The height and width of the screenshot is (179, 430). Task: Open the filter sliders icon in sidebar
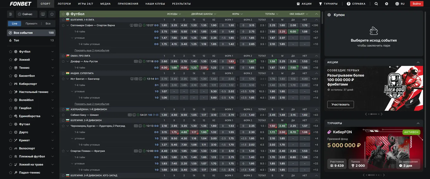pyautogui.click(x=11, y=14)
